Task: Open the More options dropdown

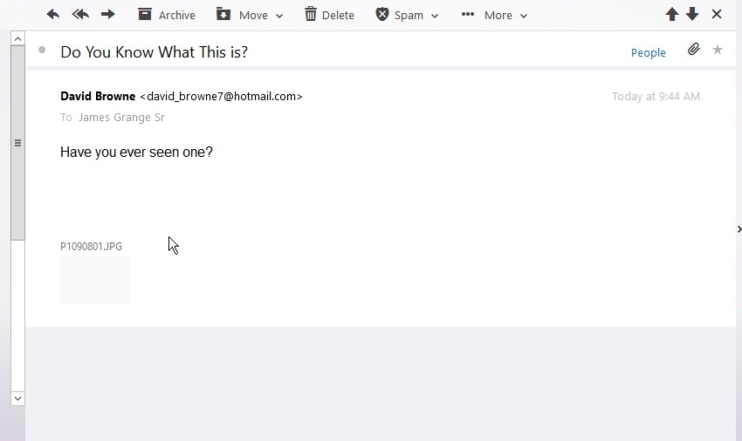Action: (494, 15)
